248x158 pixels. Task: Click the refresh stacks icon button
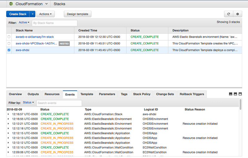228,14
